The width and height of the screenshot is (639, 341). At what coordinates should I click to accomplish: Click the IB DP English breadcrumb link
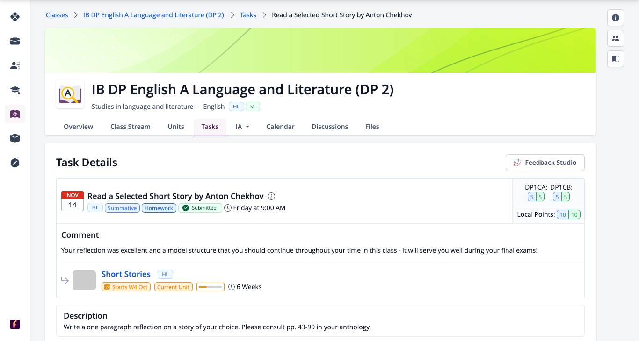[x=153, y=15]
